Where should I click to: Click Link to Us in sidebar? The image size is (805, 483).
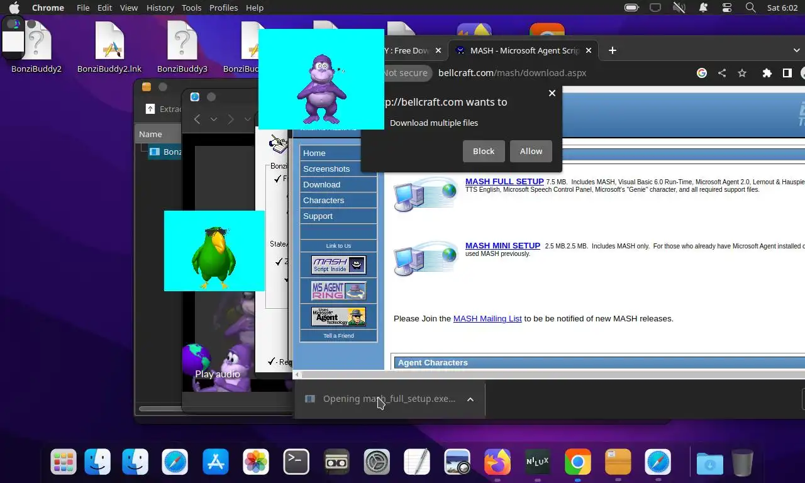(338, 246)
